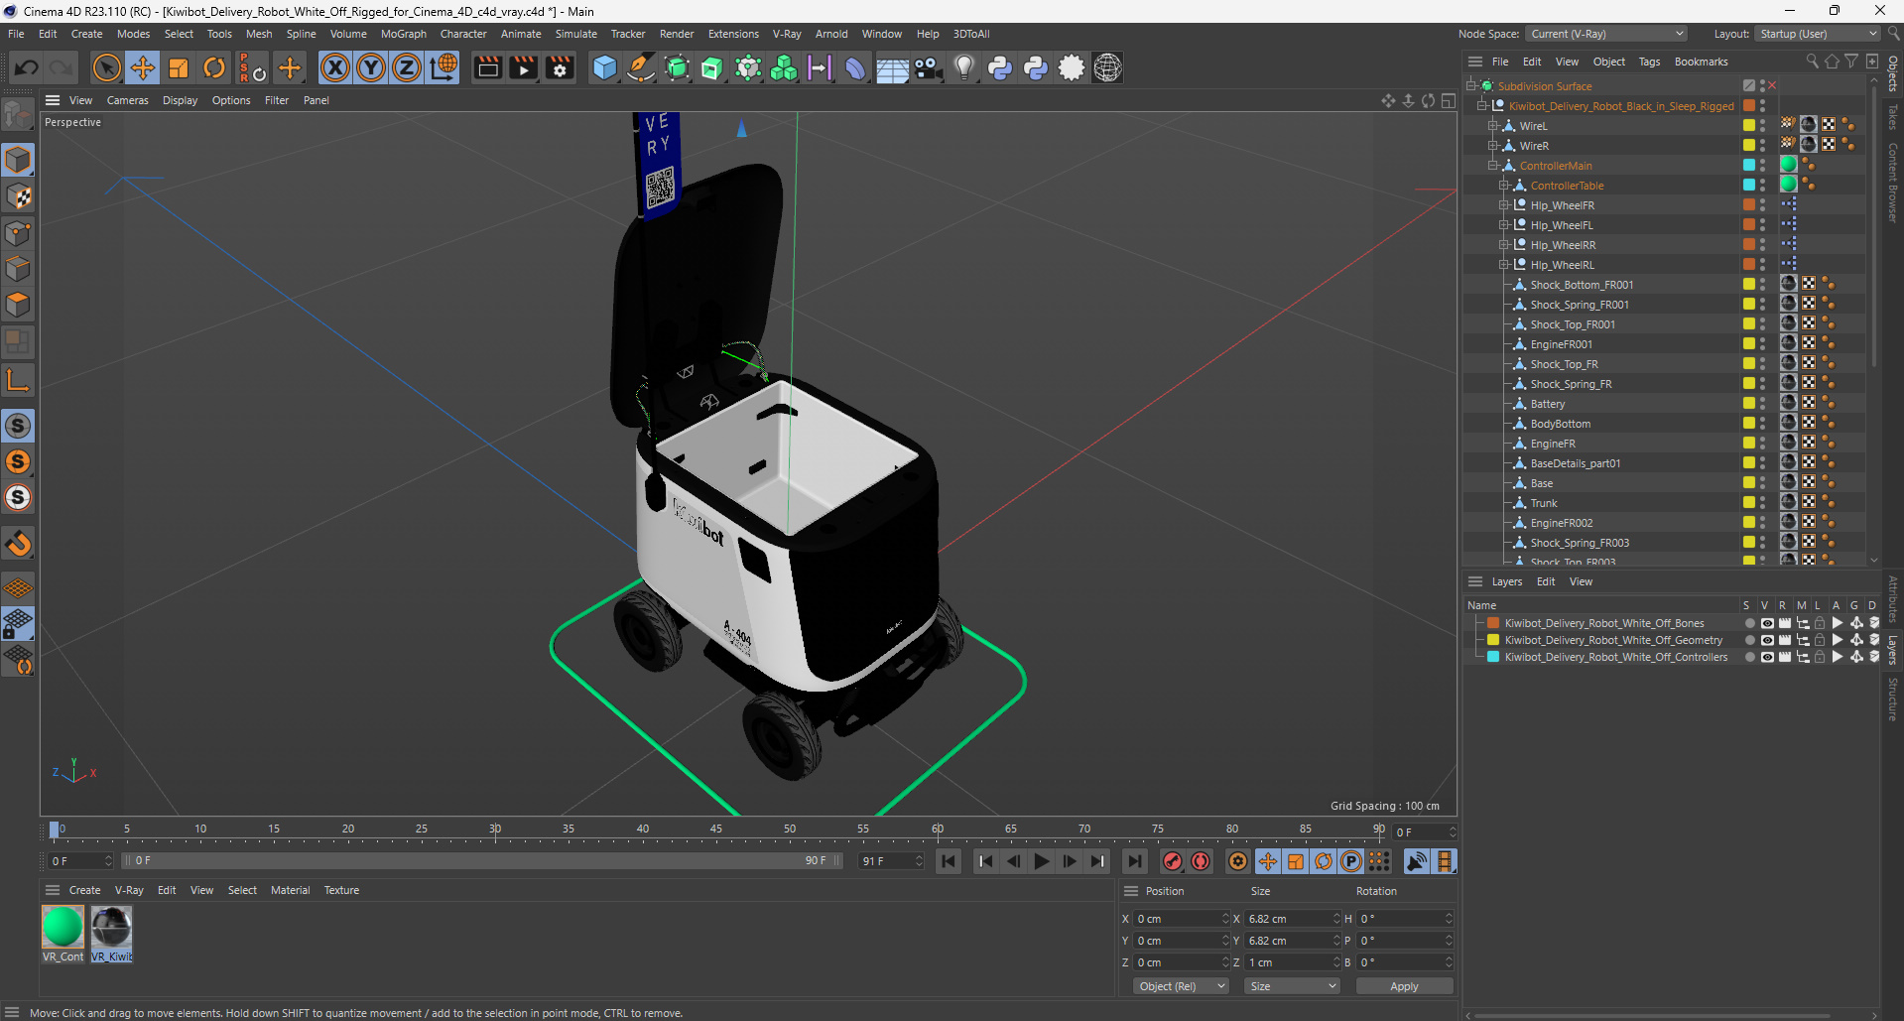Click the Apply button
Screen dimensions: 1904x1021
pyautogui.click(x=1404, y=986)
